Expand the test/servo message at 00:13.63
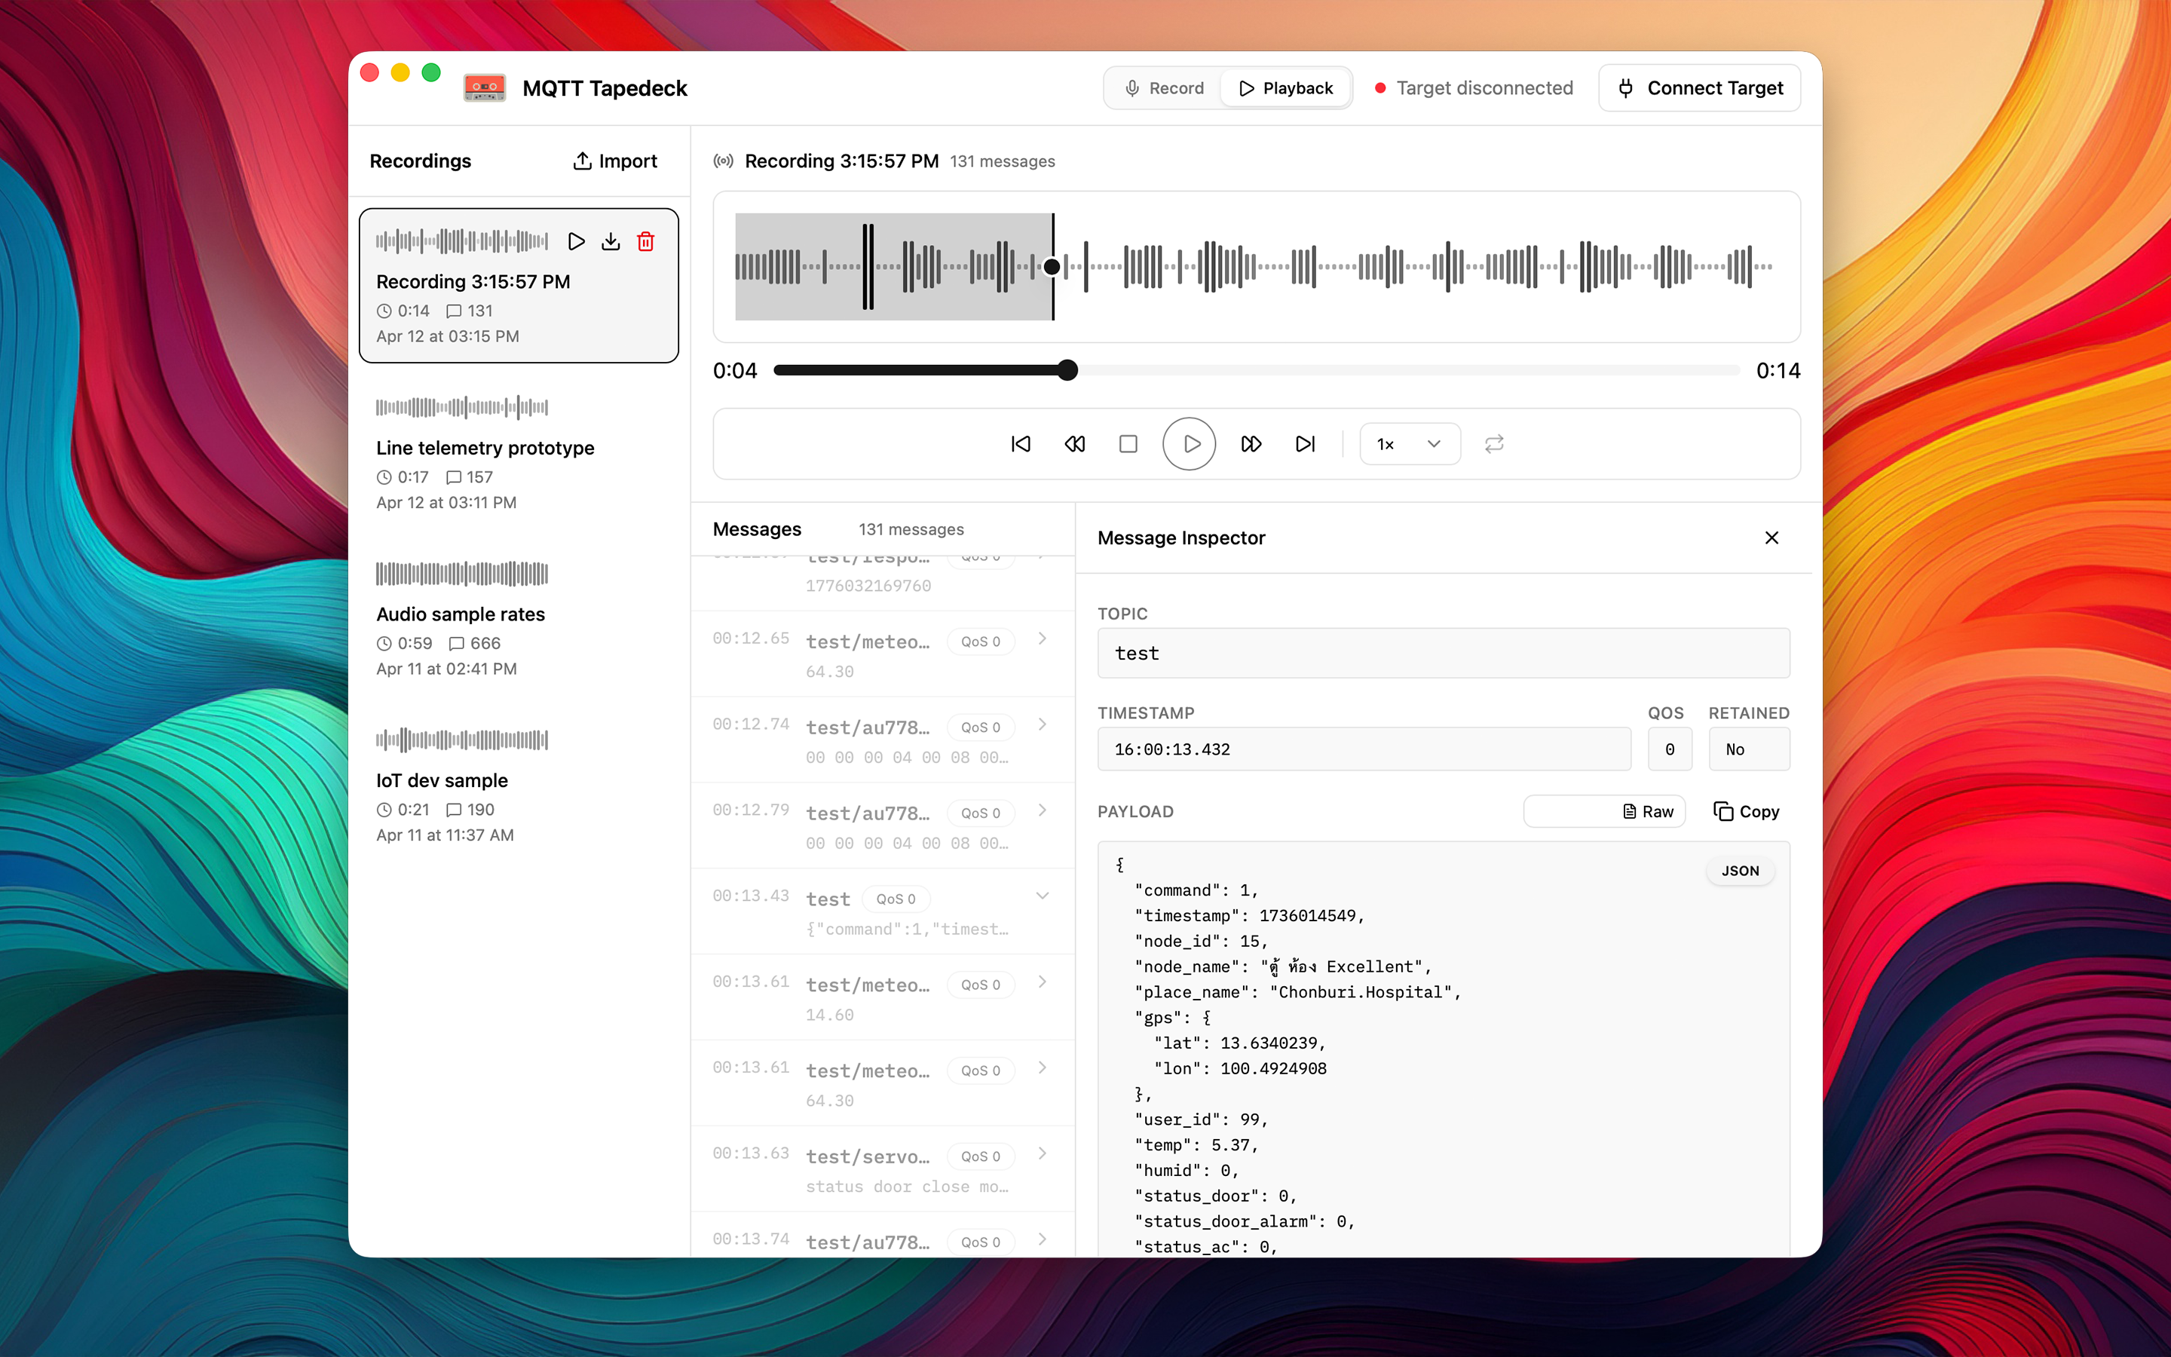This screenshot has height=1357, width=2171. 1042,1156
